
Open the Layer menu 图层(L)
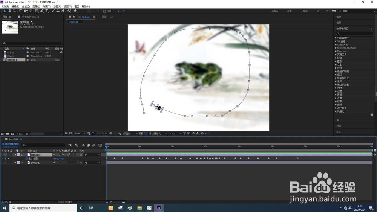pyautogui.click(x=36, y=6)
